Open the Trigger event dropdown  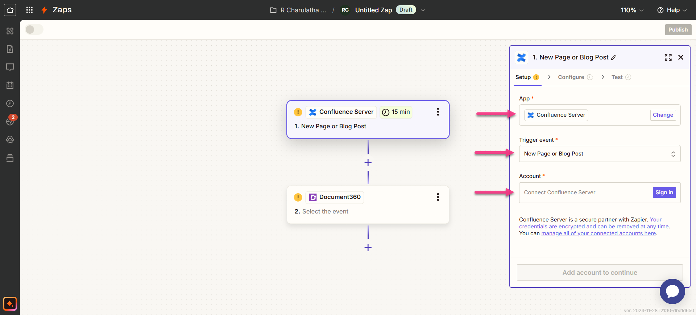tap(600, 154)
